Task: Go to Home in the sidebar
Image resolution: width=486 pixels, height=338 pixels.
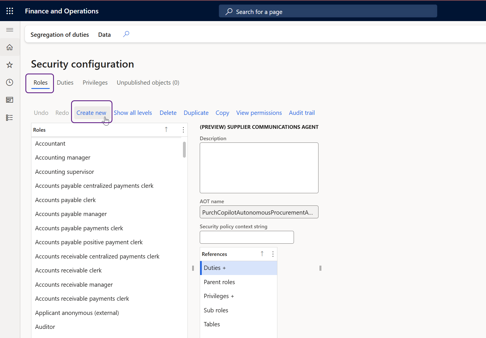Action: pos(10,47)
